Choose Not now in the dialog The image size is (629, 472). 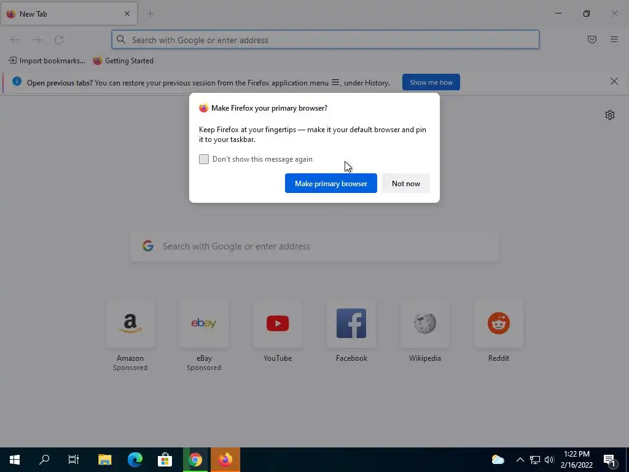pyautogui.click(x=406, y=183)
